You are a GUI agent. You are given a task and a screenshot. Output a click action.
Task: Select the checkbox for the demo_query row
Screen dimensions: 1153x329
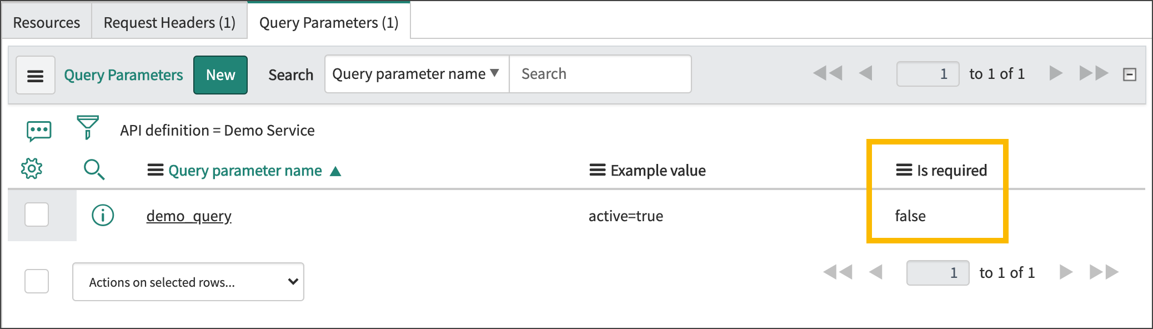[x=36, y=216]
